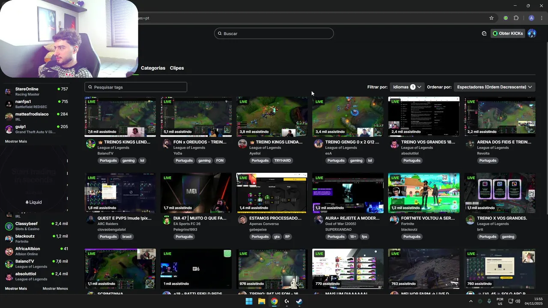Image resolution: width=548 pixels, height=308 pixels.
Task: Open Ayellol channel avatar
Action: pos(242,144)
